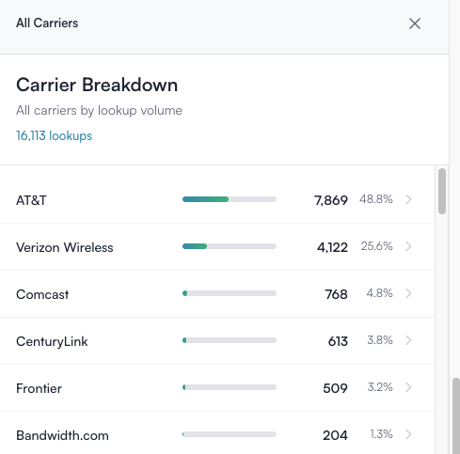Select the Bandwidth.com carrier name
Screen dimensions: 460x454
62,435
